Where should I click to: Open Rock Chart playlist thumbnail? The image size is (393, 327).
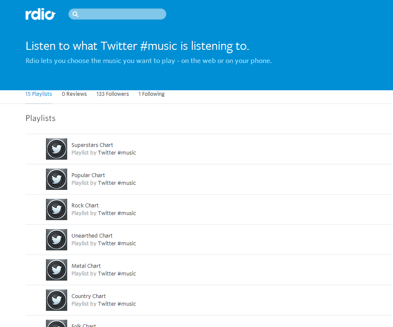57,209
